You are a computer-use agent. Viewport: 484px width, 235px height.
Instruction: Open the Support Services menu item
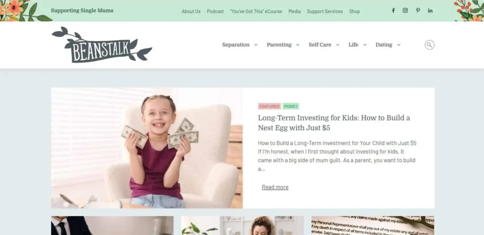325,11
